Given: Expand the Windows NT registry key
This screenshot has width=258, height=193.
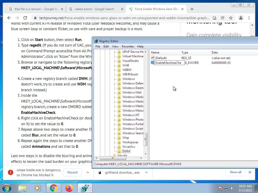Looking at the screenshot, I should pos(115,115).
